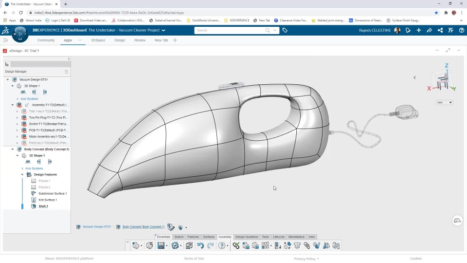Click the paperclip attachment icon
Image resolution: width=467 pixels, height=263 pixels.
[307, 246]
